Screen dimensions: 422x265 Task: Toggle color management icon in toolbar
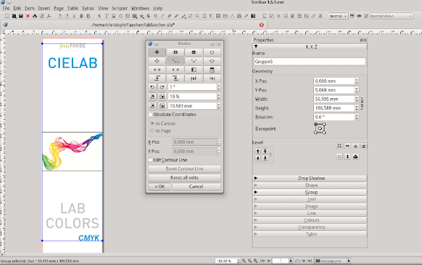(352, 16)
